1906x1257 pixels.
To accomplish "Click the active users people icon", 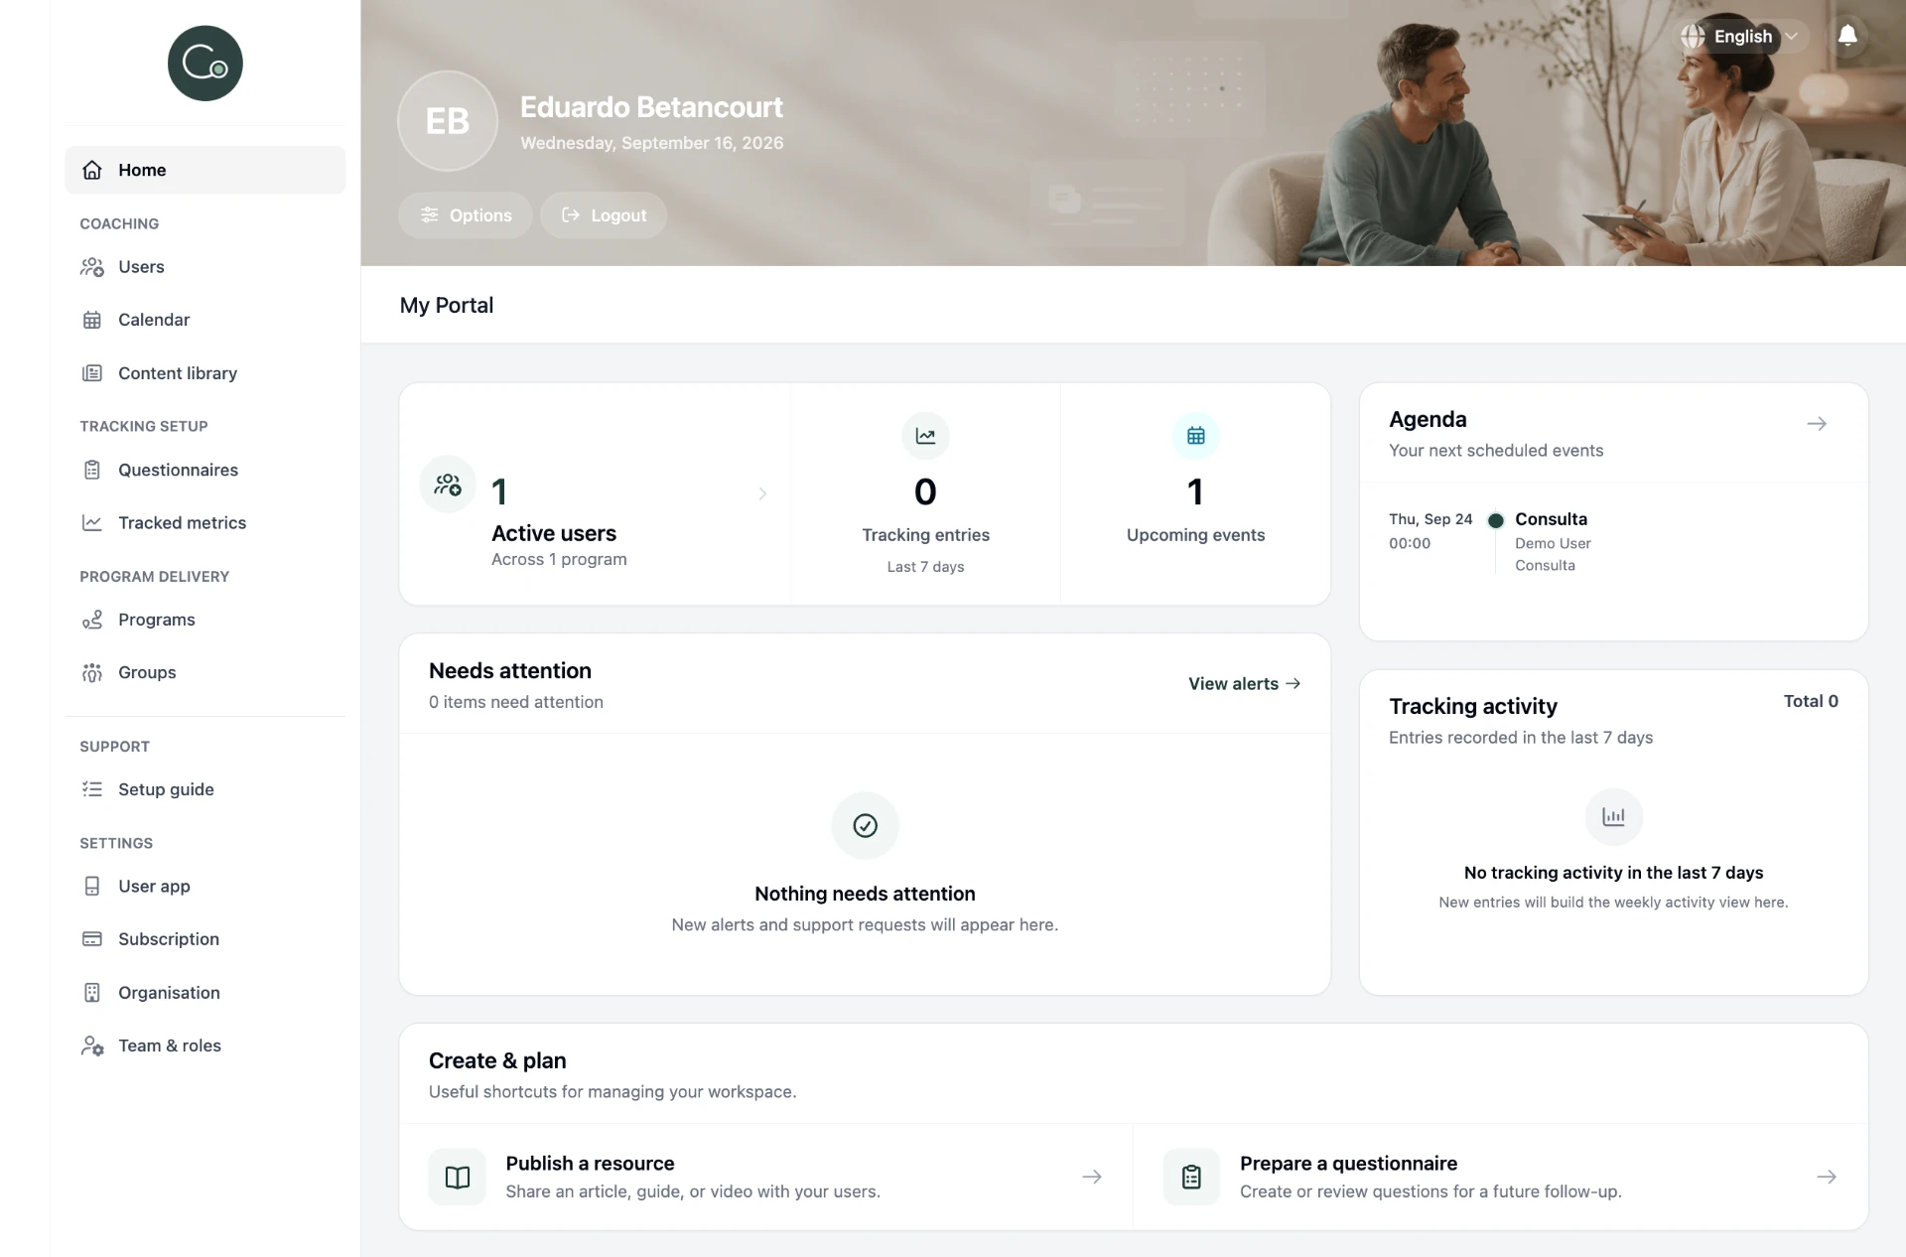I will coord(448,485).
